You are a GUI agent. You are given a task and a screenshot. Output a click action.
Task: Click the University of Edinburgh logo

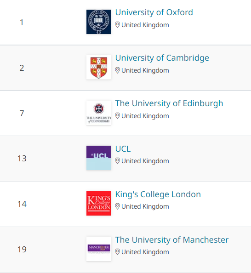pyautogui.click(x=98, y=113)
